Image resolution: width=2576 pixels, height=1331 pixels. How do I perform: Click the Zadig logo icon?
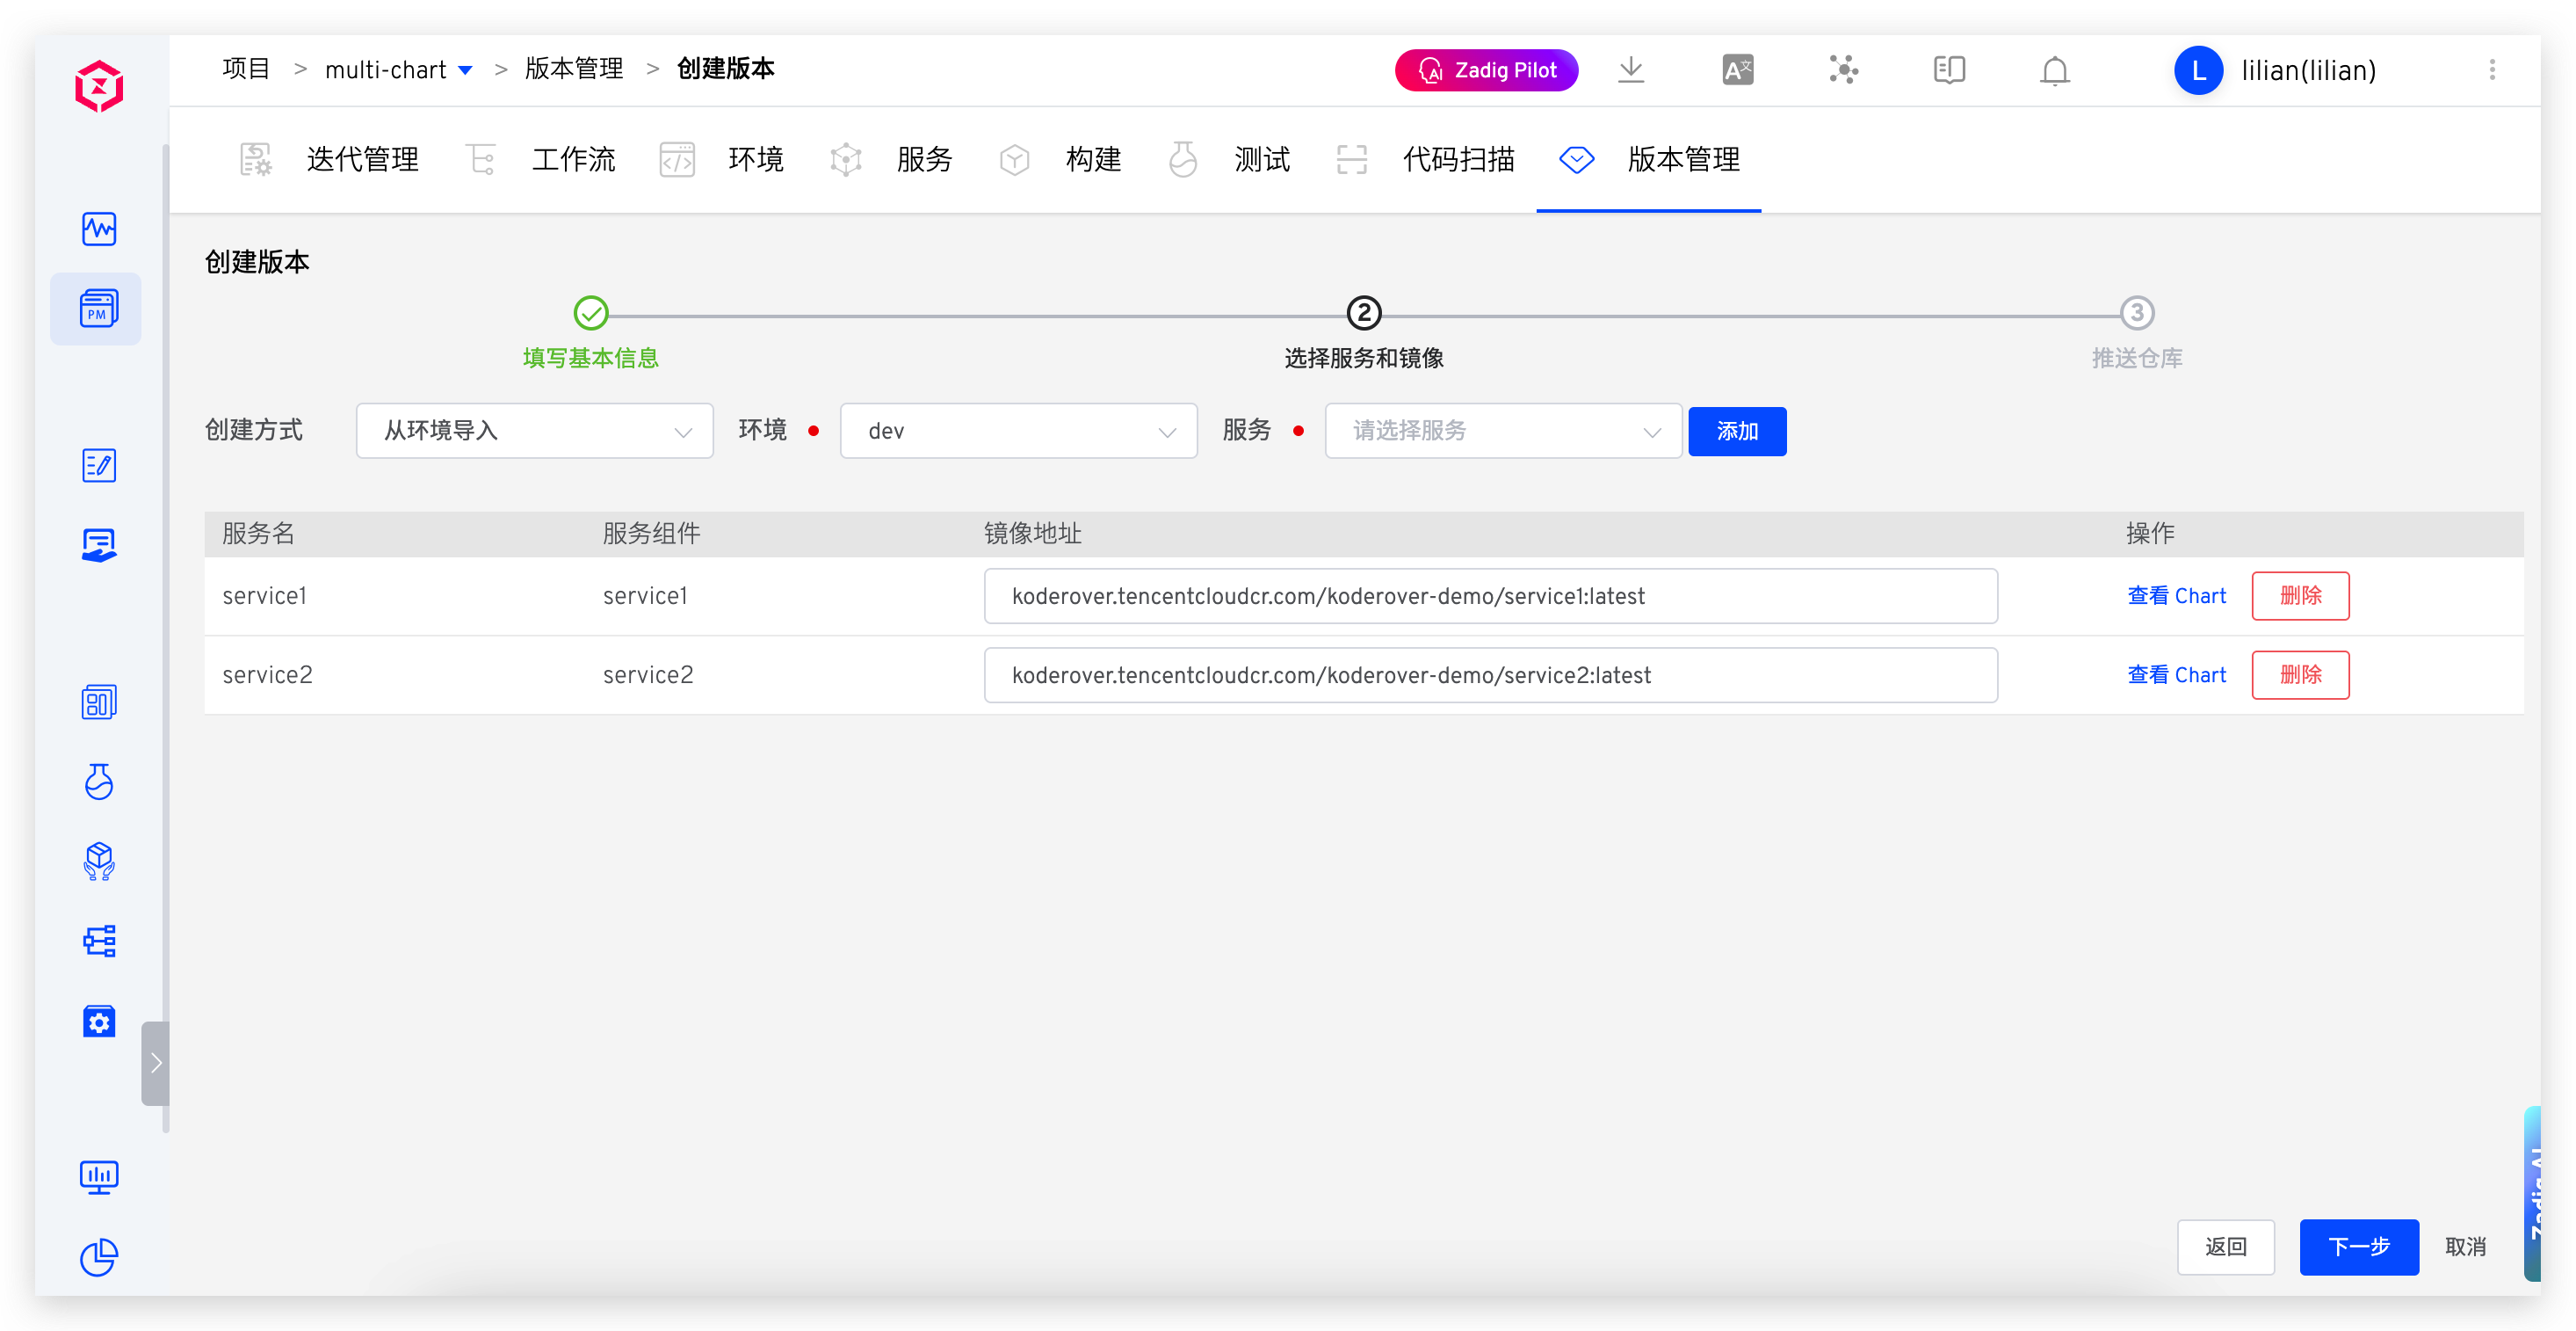pos(99,86)
